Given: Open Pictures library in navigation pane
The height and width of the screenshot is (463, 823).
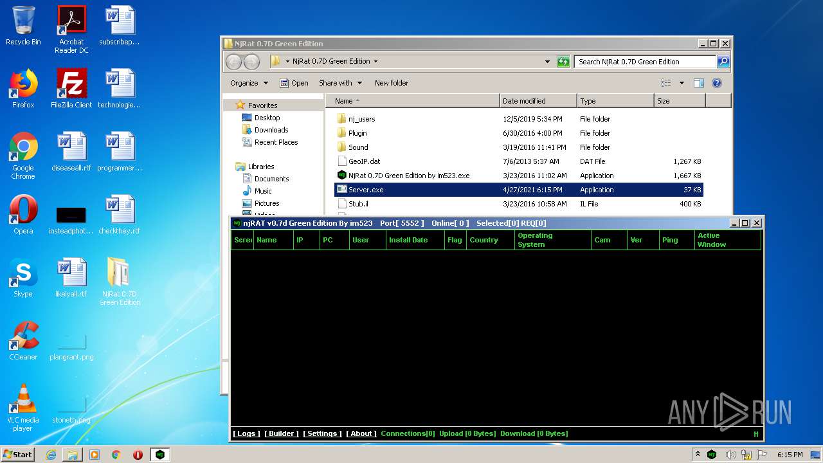Looking at the screenshot, I should point(260,203).
